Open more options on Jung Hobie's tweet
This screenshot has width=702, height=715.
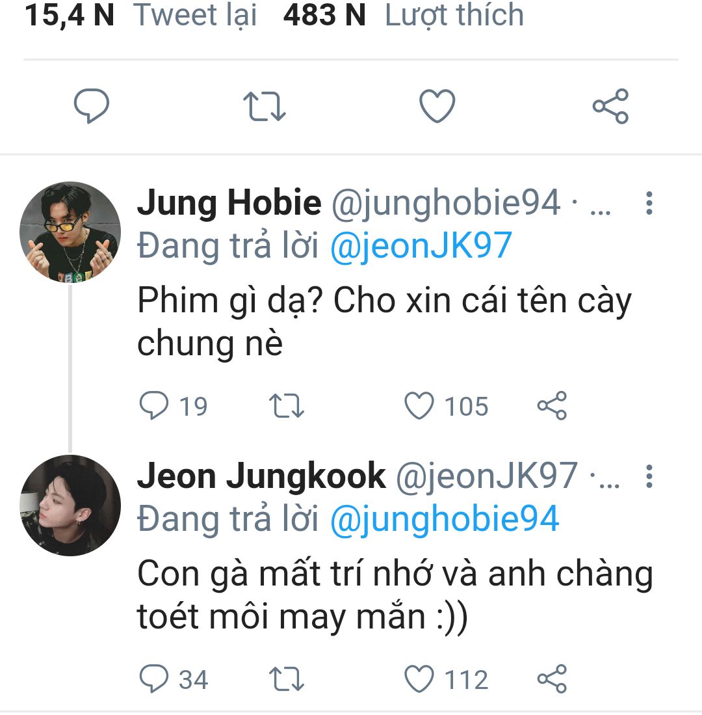648,204
